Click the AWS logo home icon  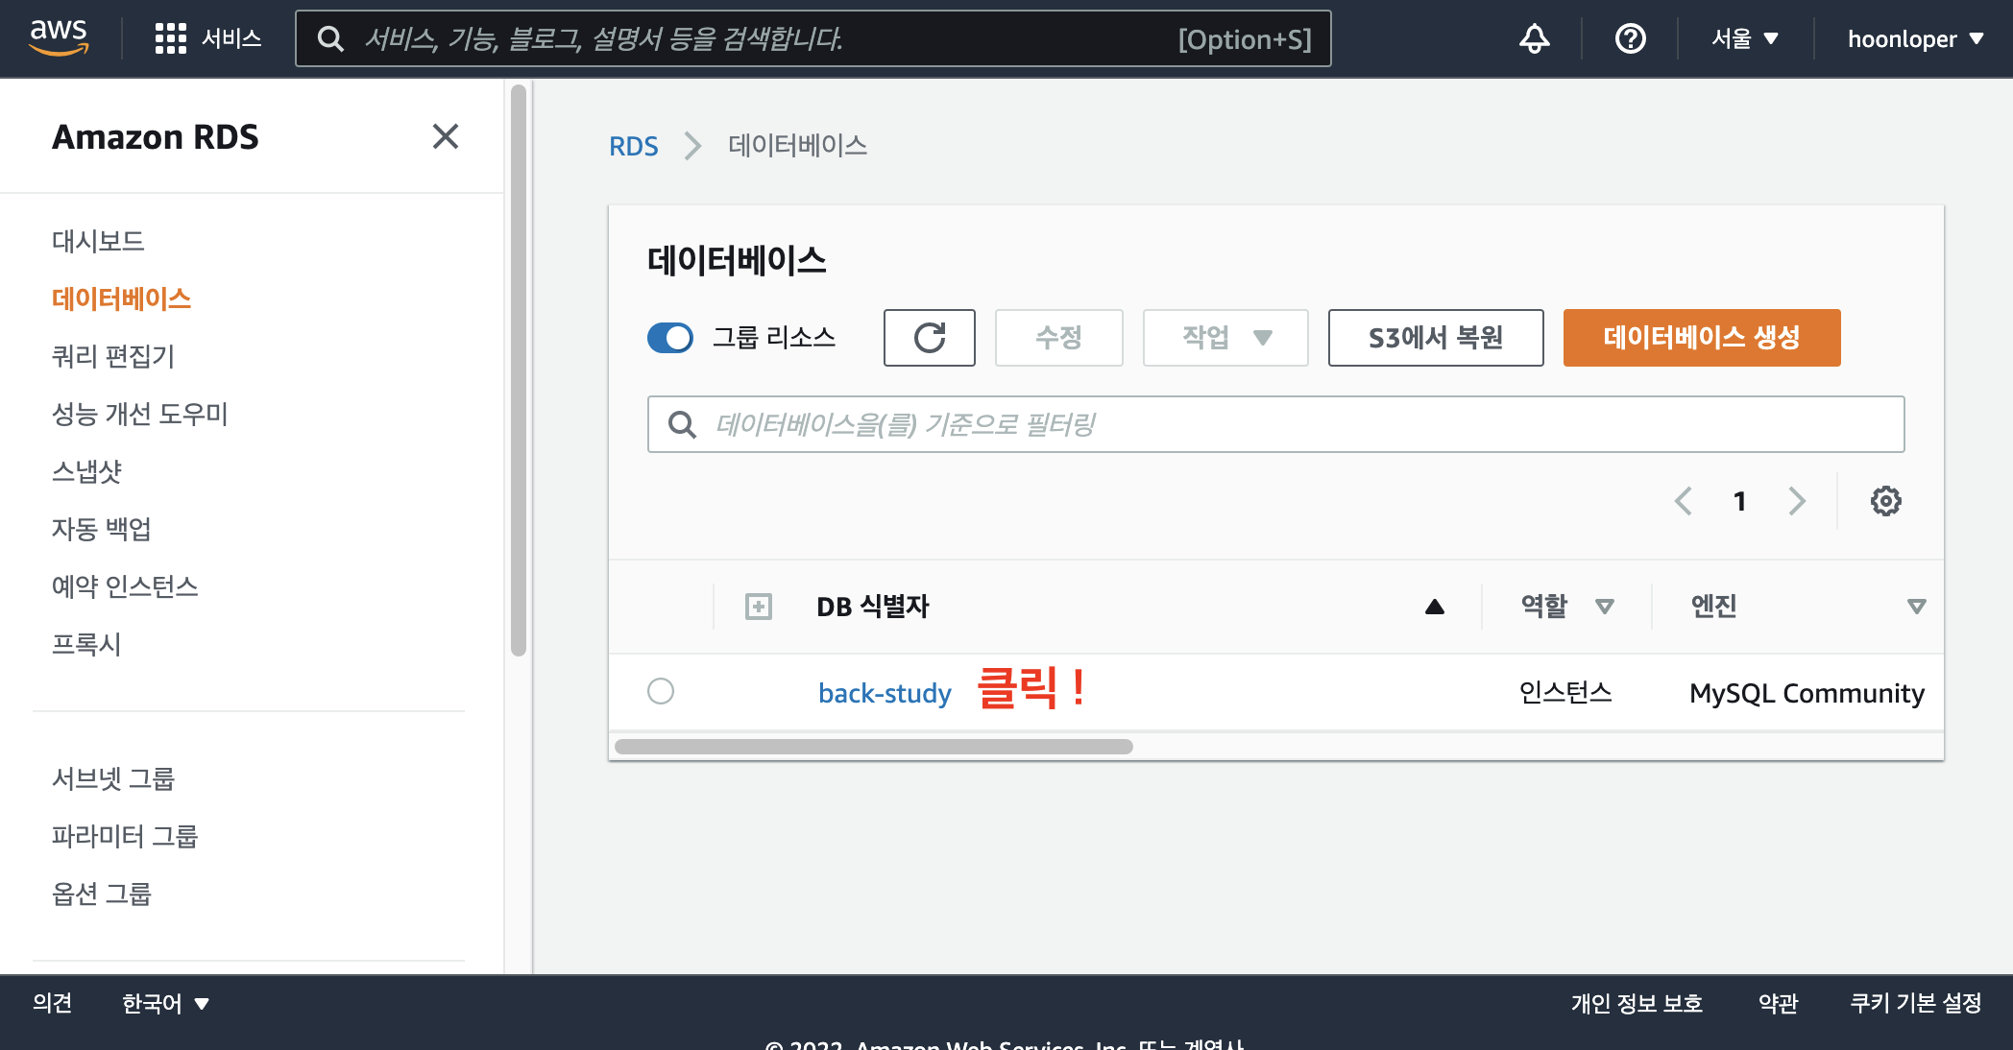click(x=59, y=37)
